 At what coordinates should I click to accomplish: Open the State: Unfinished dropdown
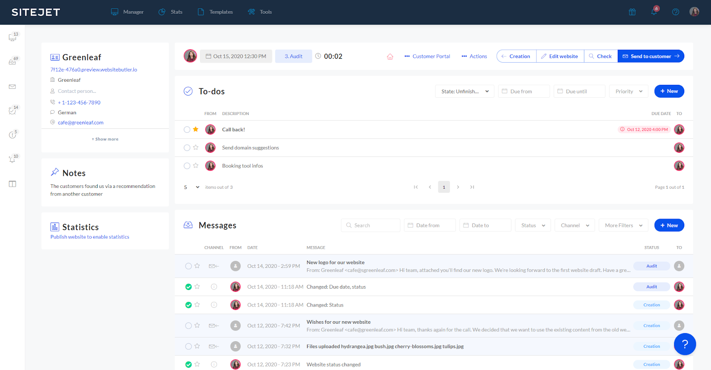click(464, 91)
